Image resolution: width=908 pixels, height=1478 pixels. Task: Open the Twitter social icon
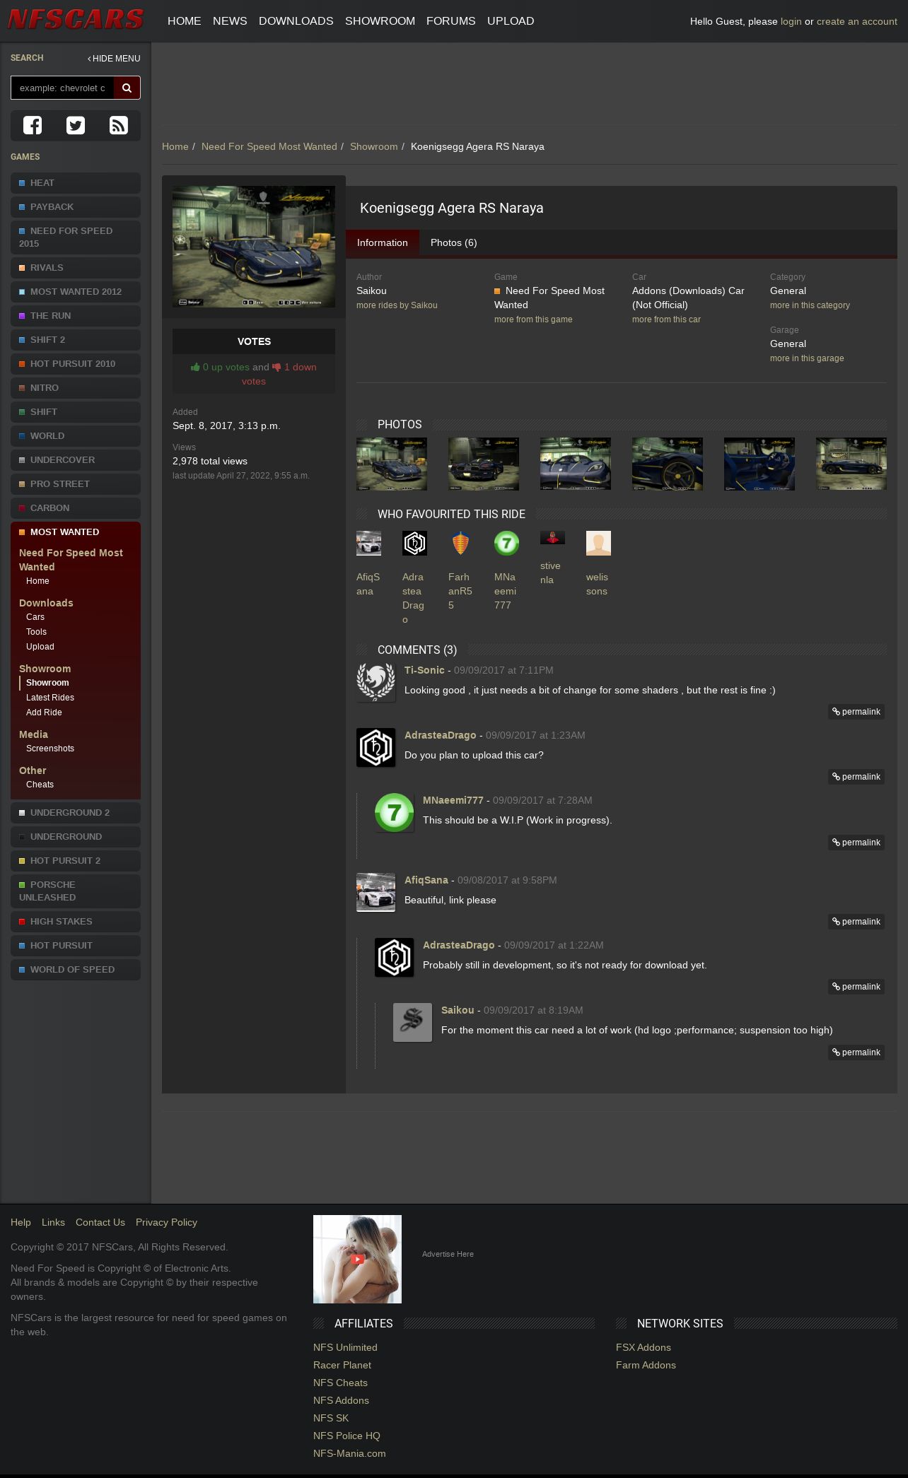(76, 125)
